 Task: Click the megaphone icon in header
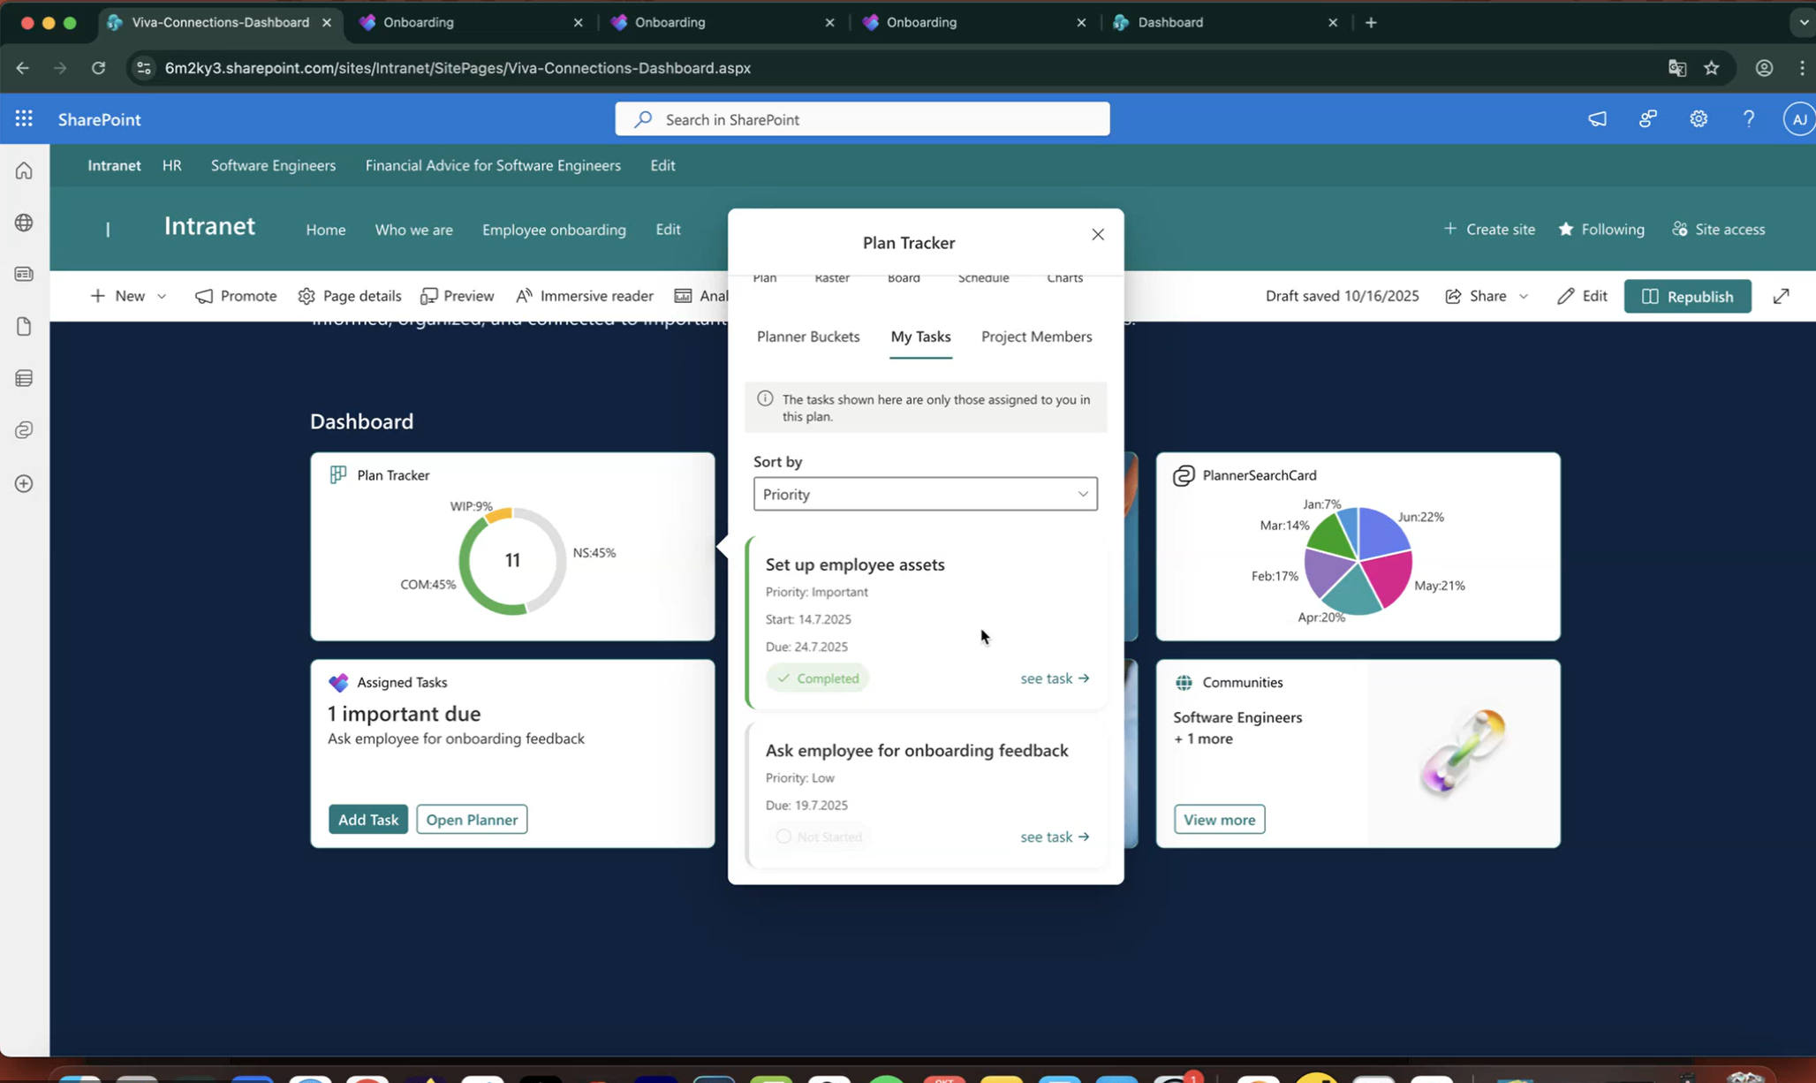click(x=1597, y=118)
